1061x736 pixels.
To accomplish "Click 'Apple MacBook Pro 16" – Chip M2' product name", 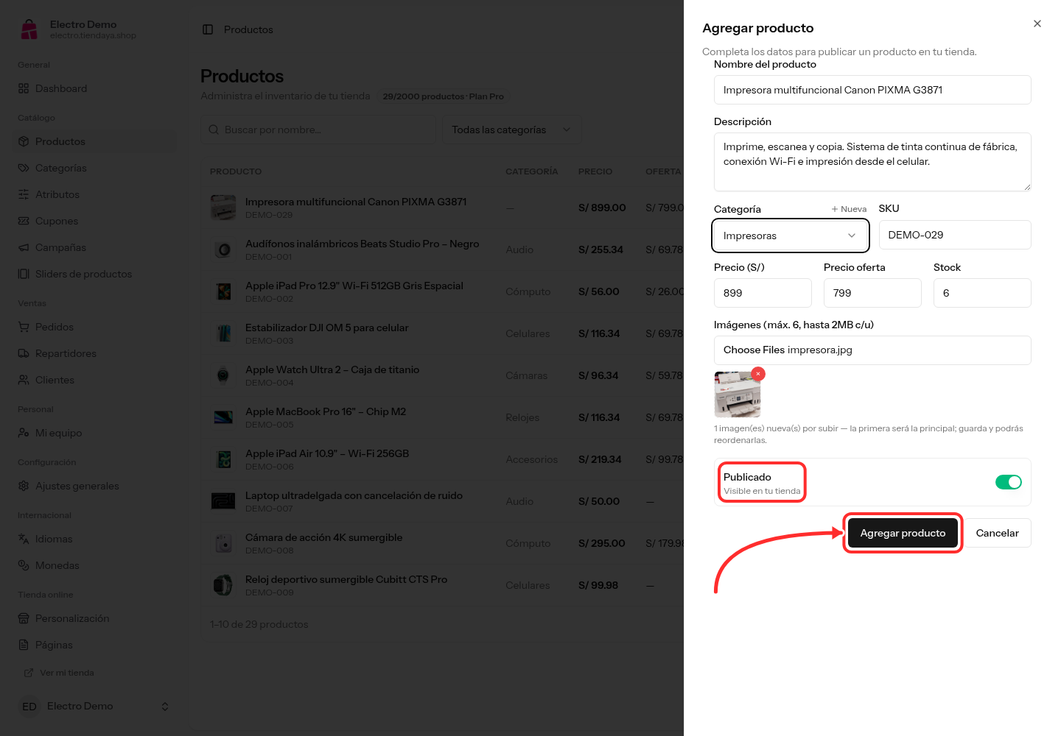I will point(326,411).
